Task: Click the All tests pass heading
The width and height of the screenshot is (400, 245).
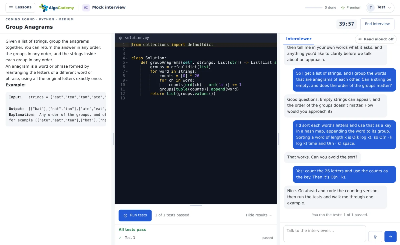Action: (132, 230)
